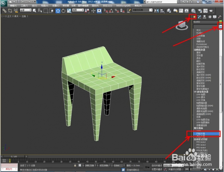
Task: Switch to the Create command panel tab
Action: click(x=194, y=17)
